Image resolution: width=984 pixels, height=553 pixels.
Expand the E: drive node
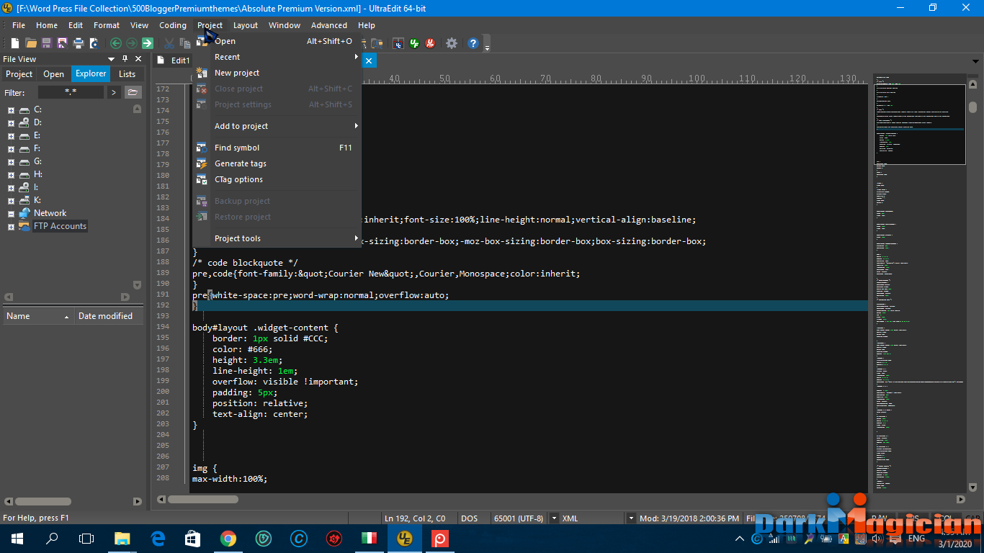pos(11,135)
